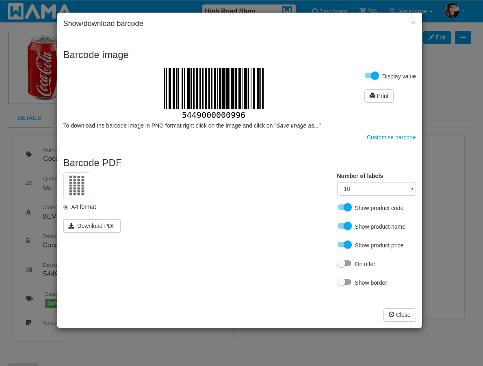Click the barcode field icon

[29, 270]
